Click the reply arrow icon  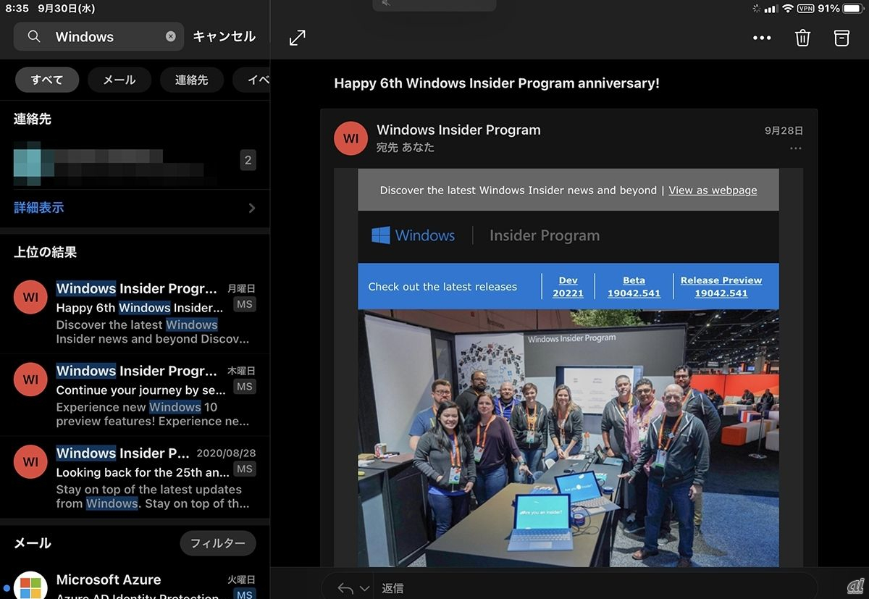click(345, 588)
